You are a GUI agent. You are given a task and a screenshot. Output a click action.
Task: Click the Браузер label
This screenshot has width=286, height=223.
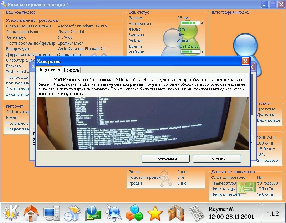click(14, 66)
